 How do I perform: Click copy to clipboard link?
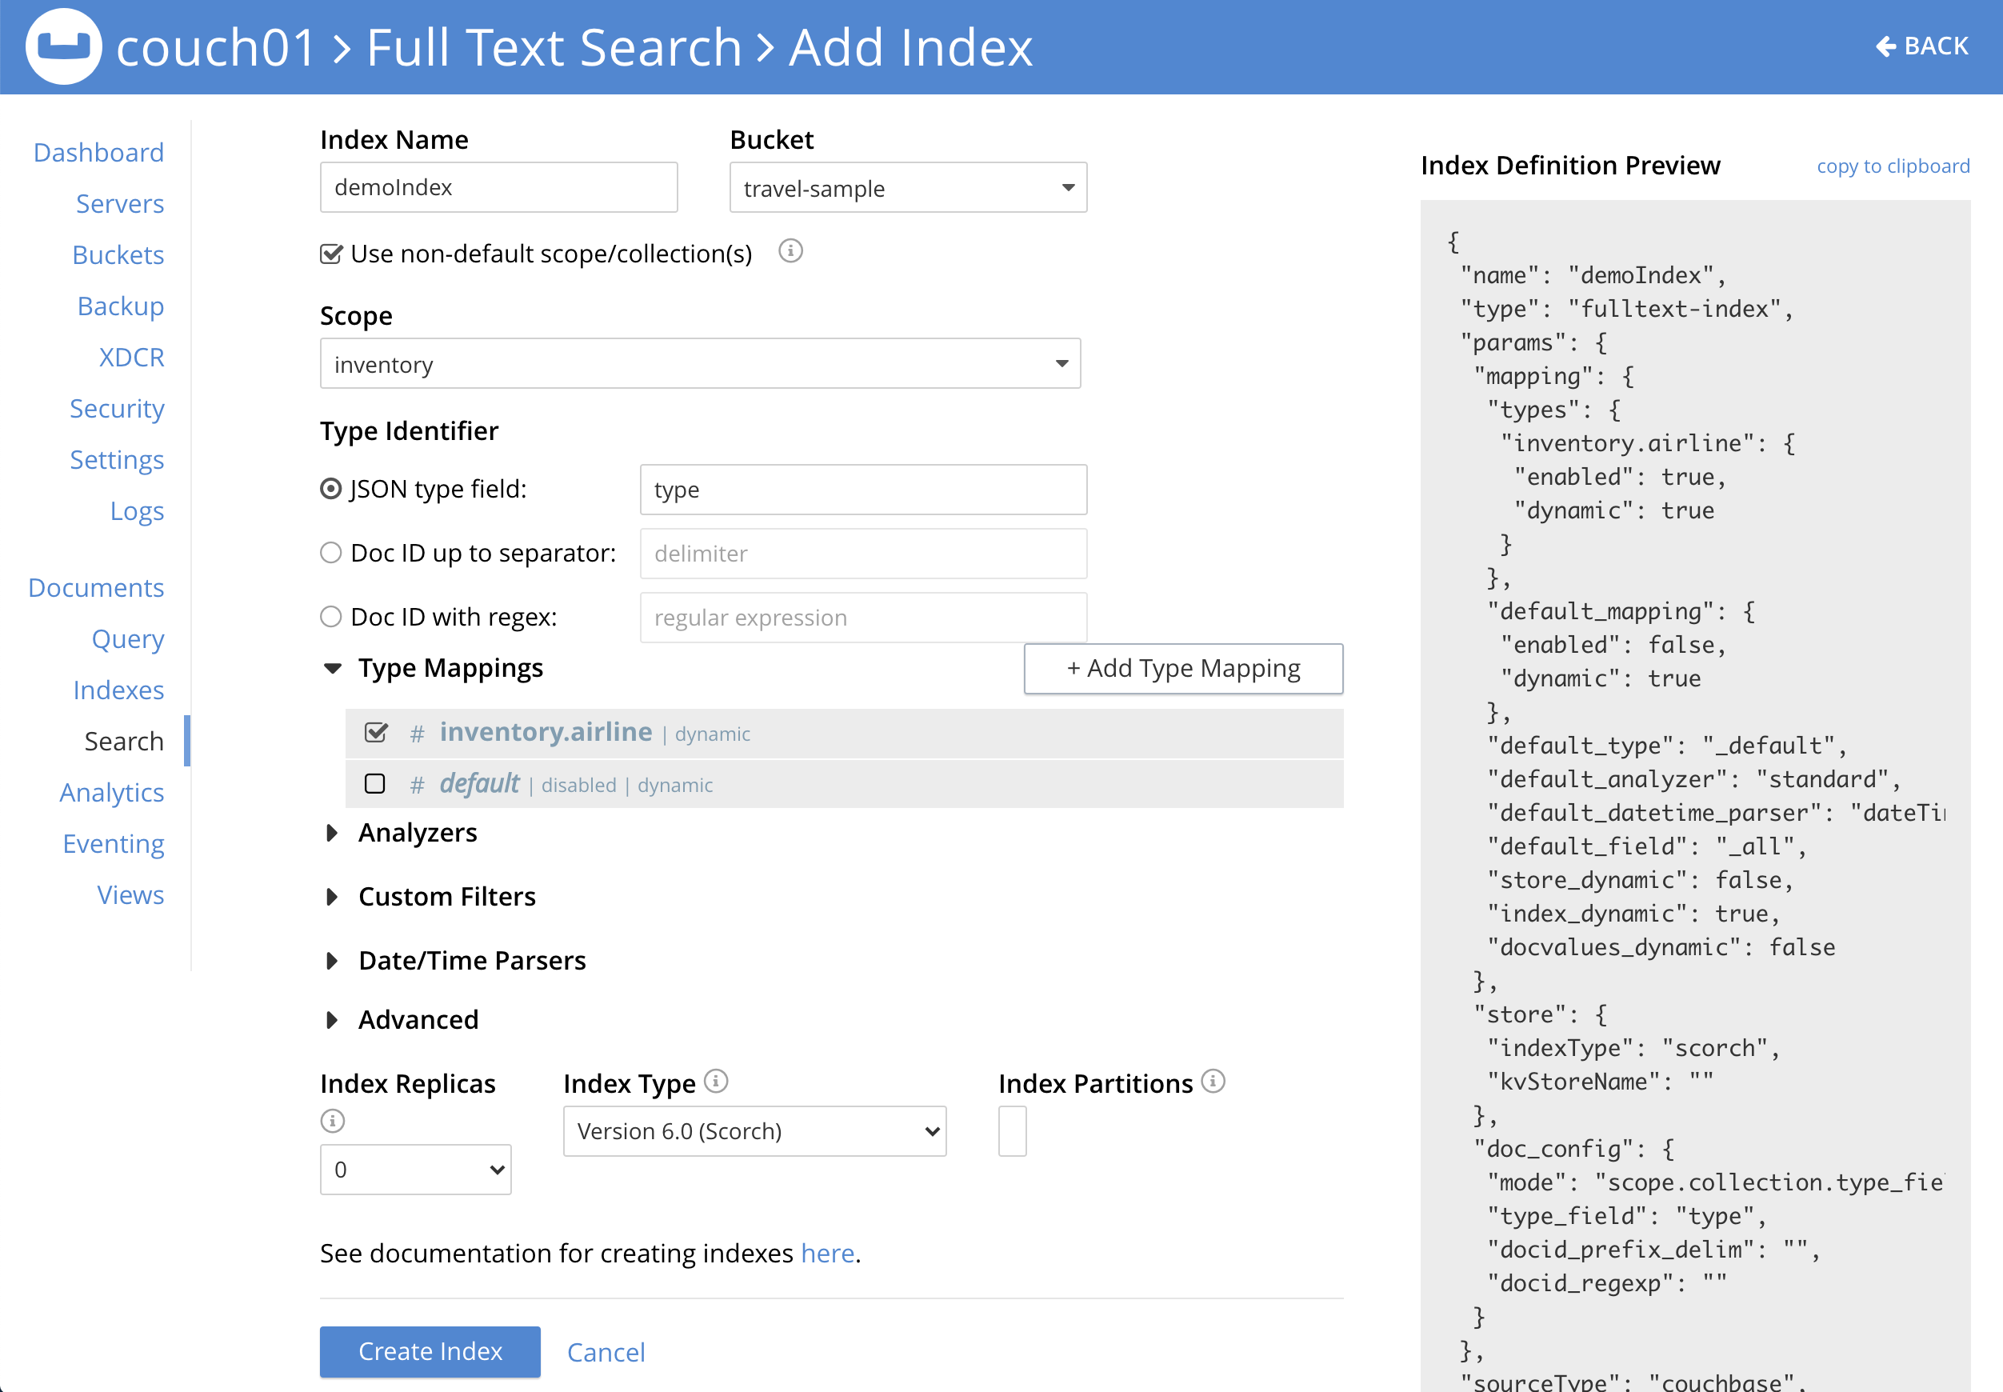(1893, 166)
